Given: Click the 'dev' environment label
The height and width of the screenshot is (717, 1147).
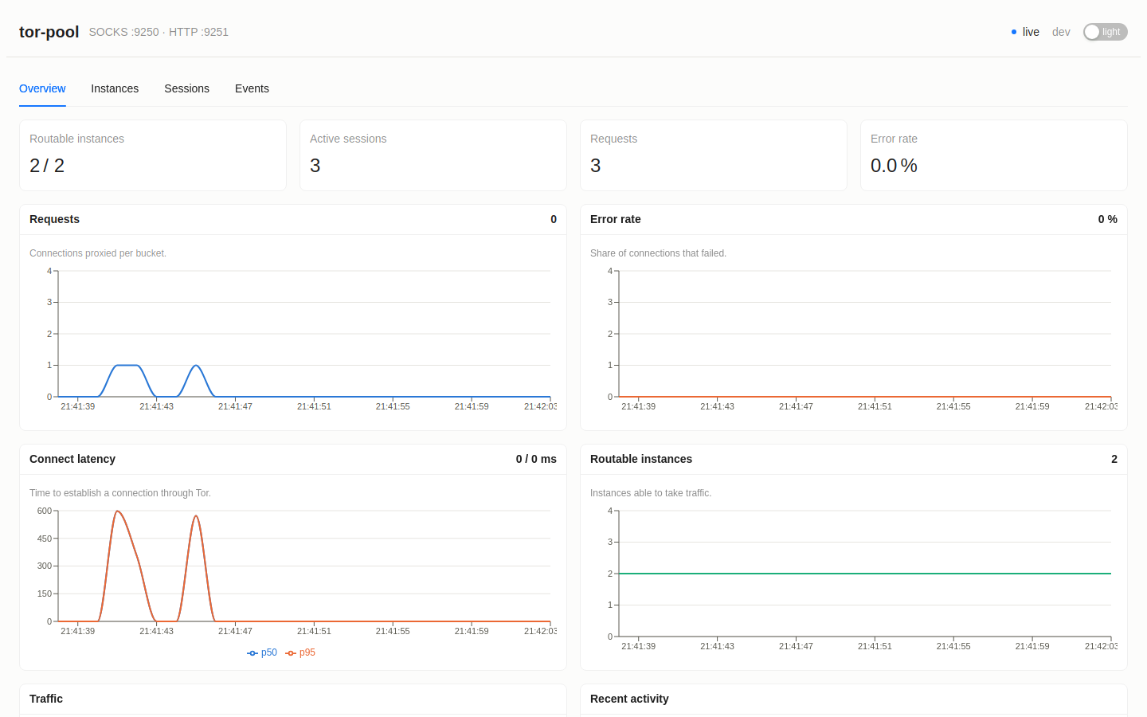Looking at the screenshot, I should [x=1061, y=32].
